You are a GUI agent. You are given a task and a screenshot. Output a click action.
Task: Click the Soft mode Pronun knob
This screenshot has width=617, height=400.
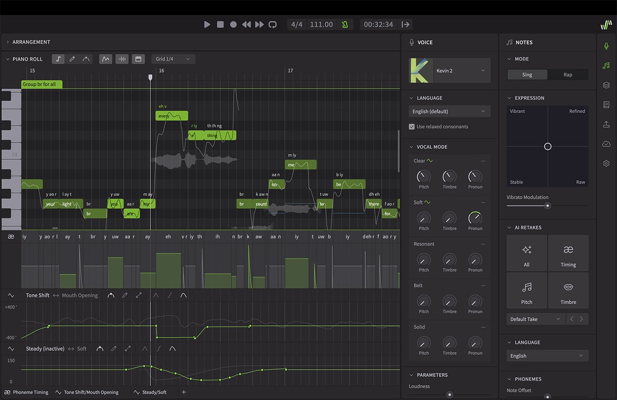475,218
